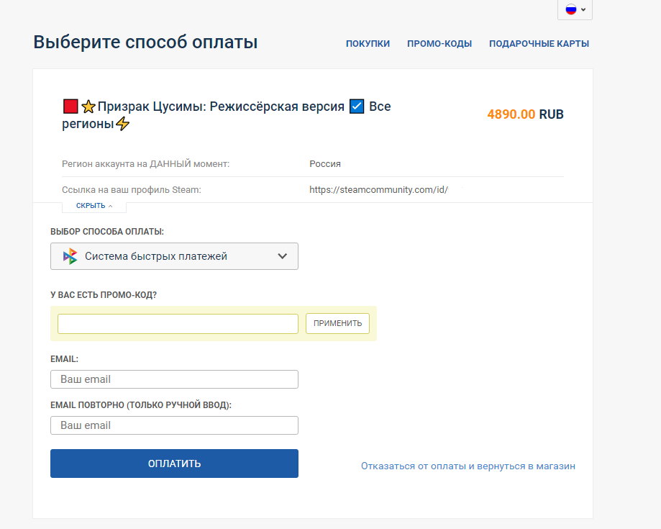661x529 pixels.
Task: Click the ПРИМЕНИТЬ promo code button
Action: (x=337, y=324)
